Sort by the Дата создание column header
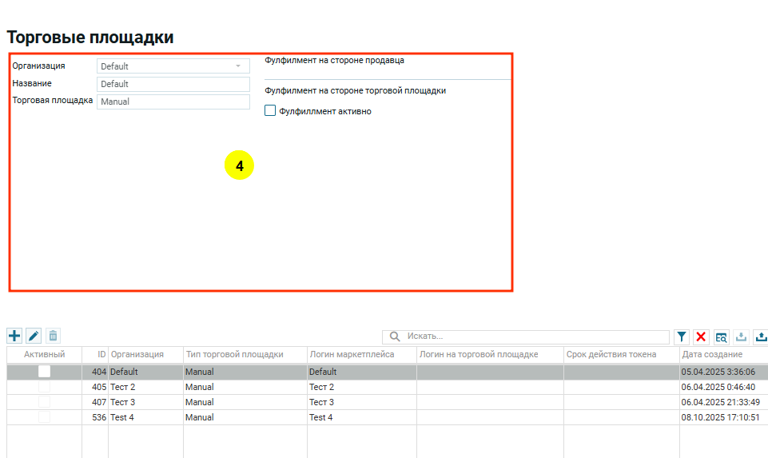Viewport: 768px width, 458px height. pos(711,354)
